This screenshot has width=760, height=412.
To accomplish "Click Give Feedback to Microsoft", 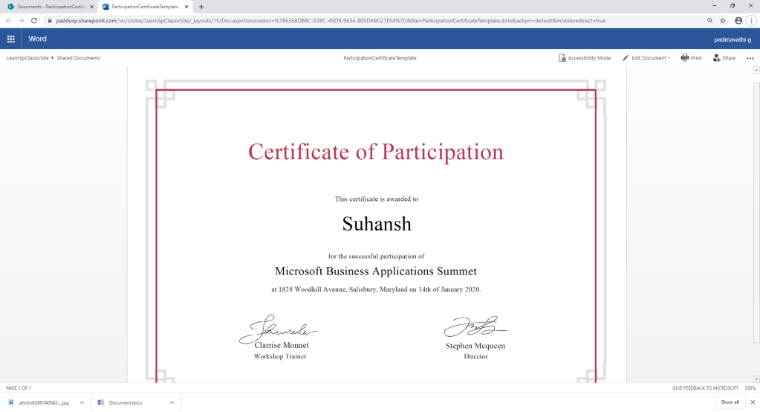I will tap(705, 388).
